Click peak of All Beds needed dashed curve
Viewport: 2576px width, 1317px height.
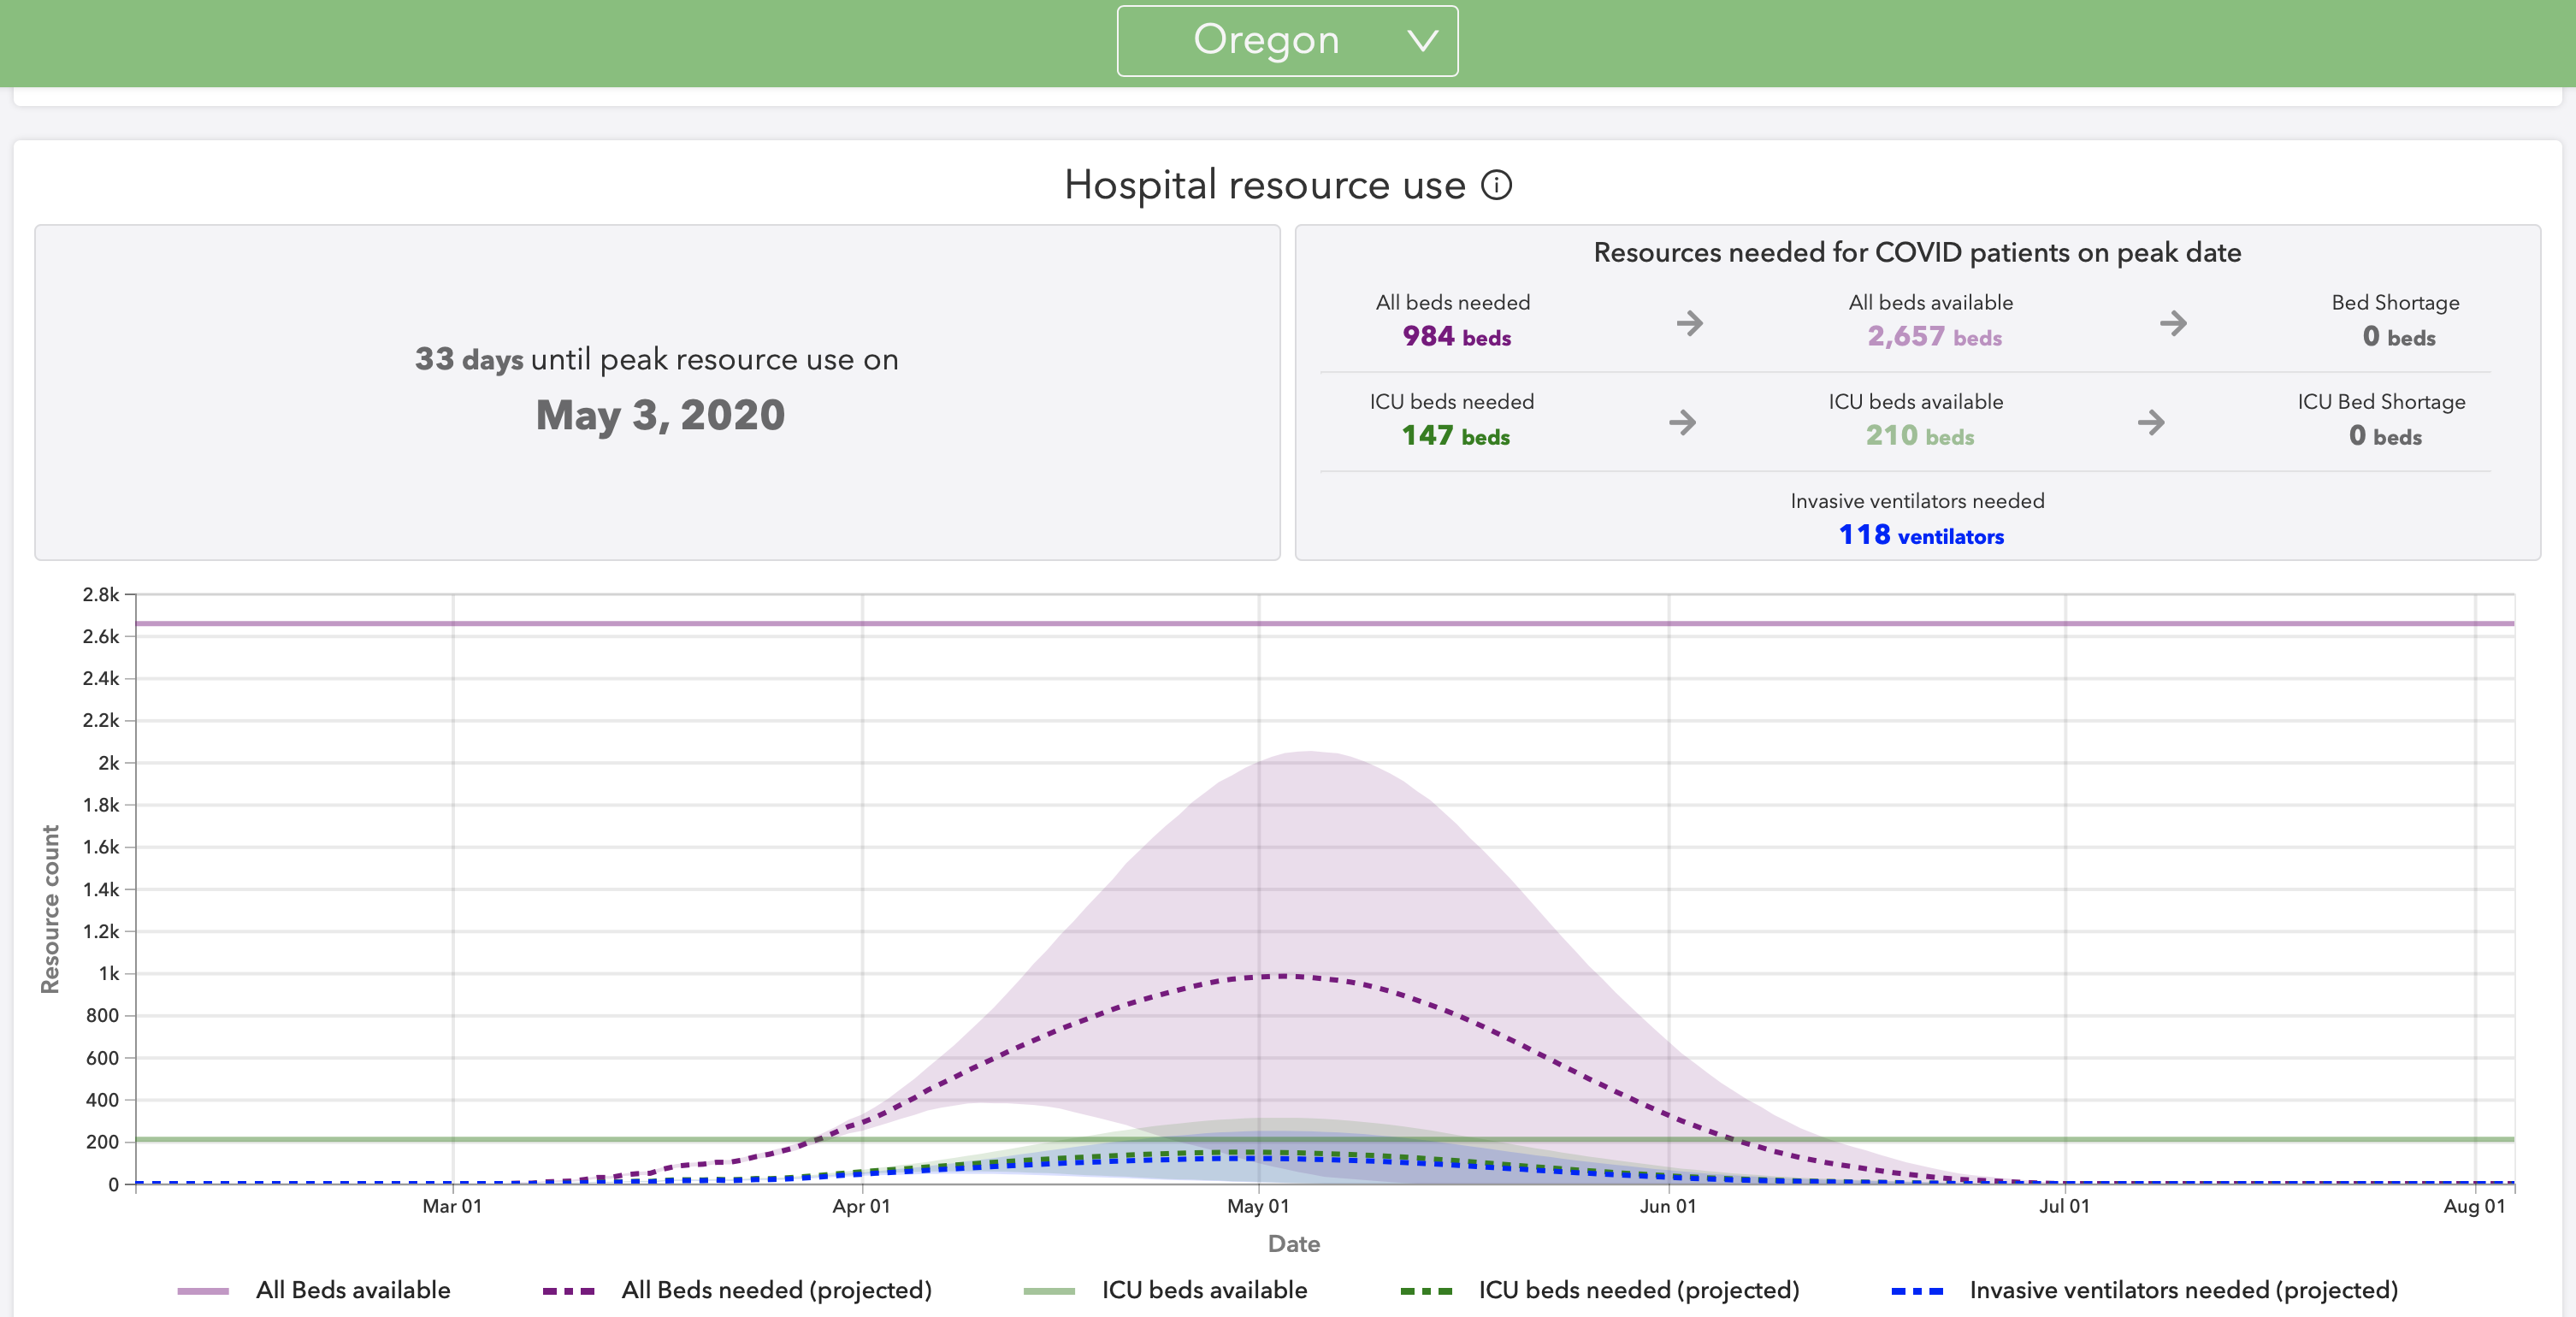(1284, 975)
